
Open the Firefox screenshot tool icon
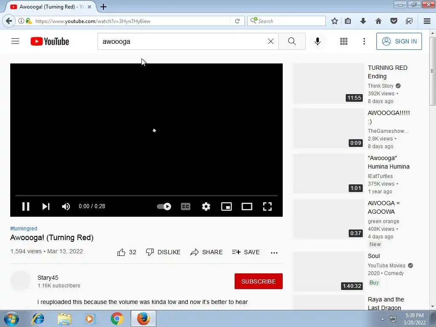point(409,21)
